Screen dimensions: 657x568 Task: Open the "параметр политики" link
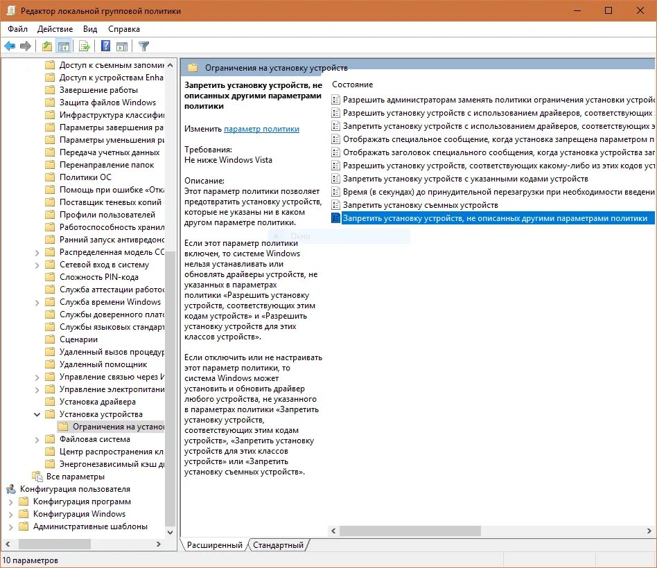[261, 129]
